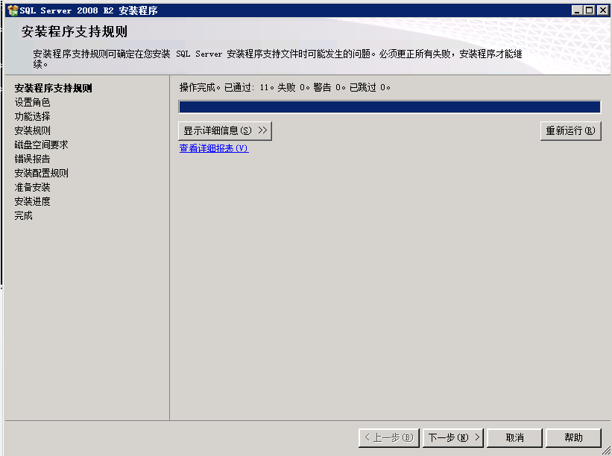
Task: Select 安装程序支持规则 in the step list
Action: [53, 88]
